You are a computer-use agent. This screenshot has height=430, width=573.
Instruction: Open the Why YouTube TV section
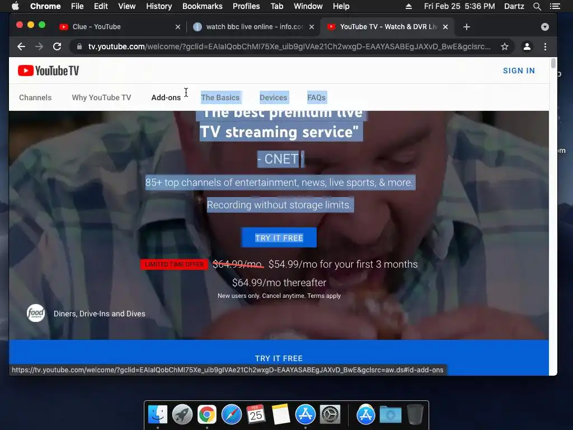pos(101,97)
